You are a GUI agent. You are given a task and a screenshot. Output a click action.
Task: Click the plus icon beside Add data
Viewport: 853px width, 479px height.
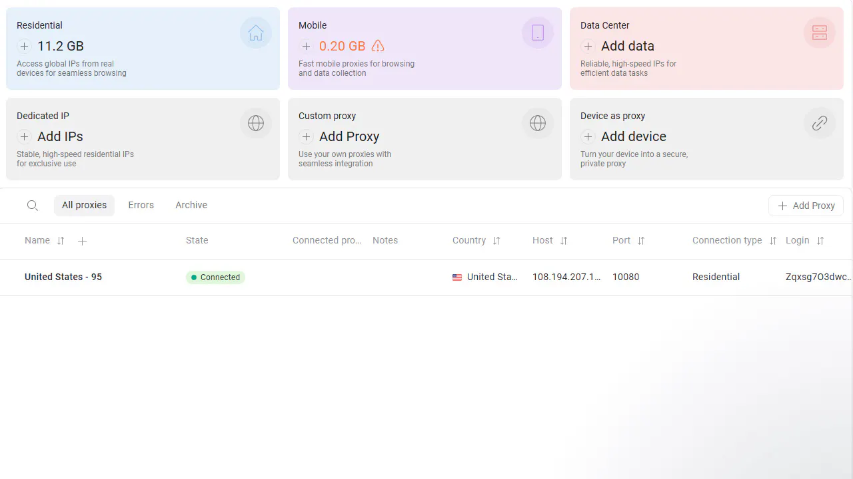coord(588,46)
